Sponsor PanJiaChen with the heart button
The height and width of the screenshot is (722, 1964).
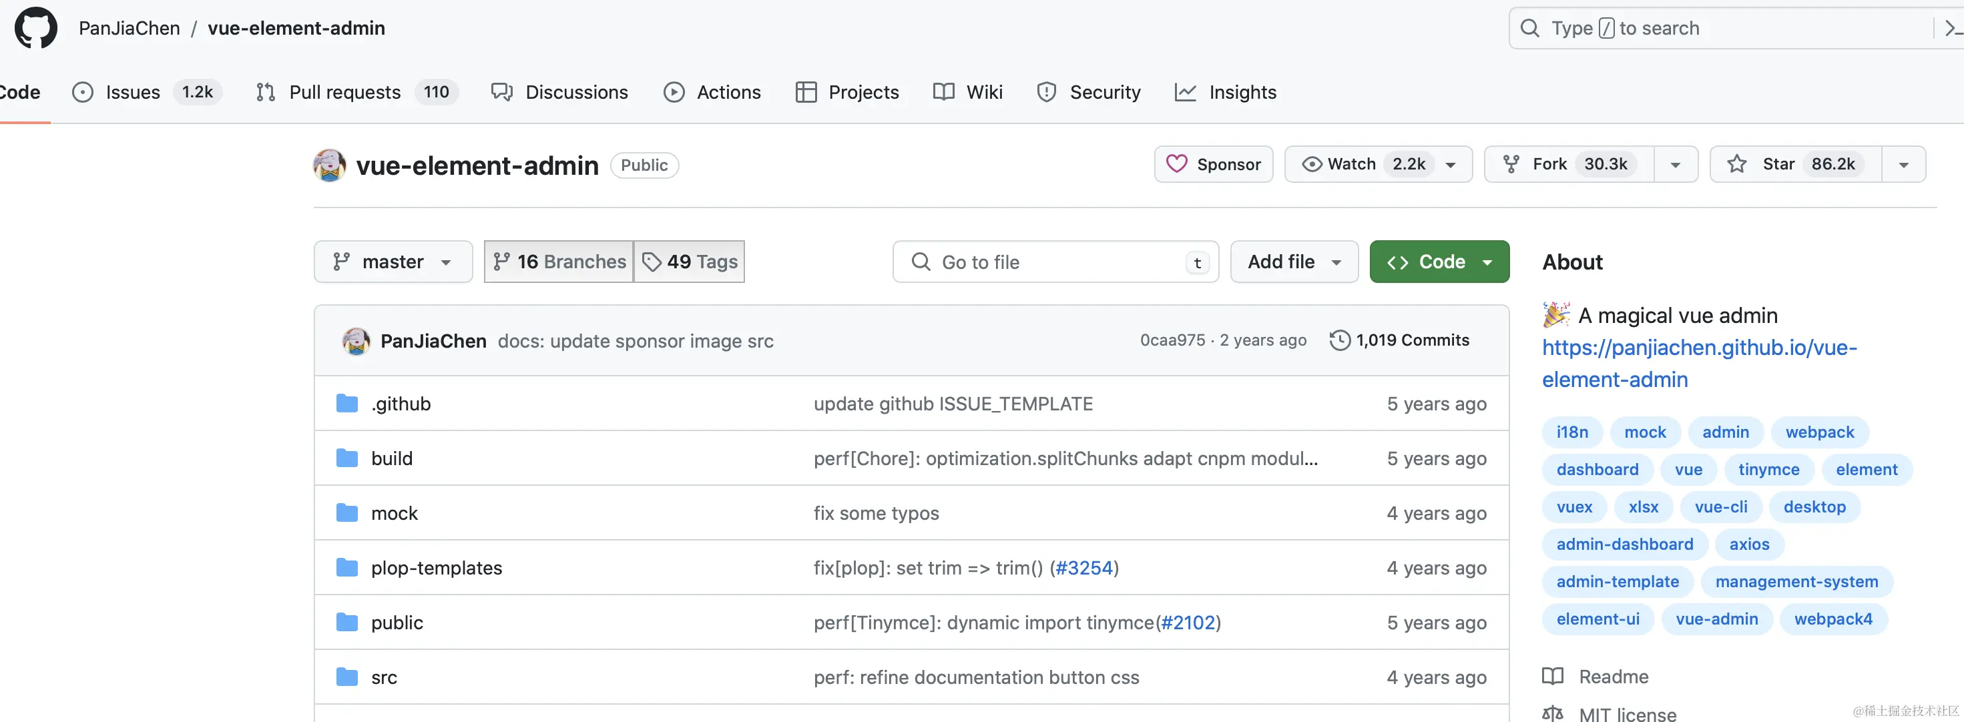[1213, 164]
